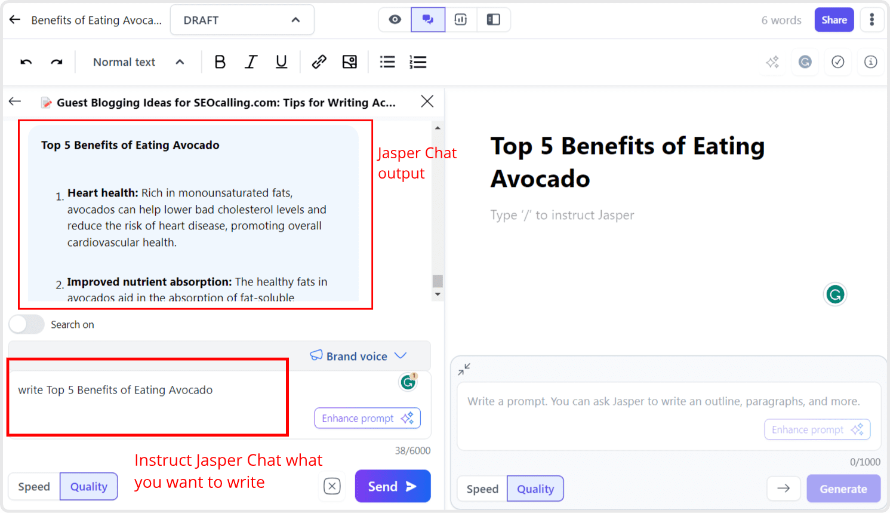Screen dimensions: 890x513
Task: Apply bold formatting
Action: point(220,62)
